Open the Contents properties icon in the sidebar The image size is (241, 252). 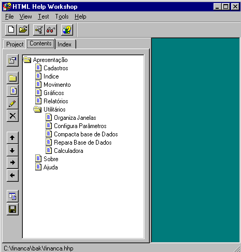click(12, 60)
